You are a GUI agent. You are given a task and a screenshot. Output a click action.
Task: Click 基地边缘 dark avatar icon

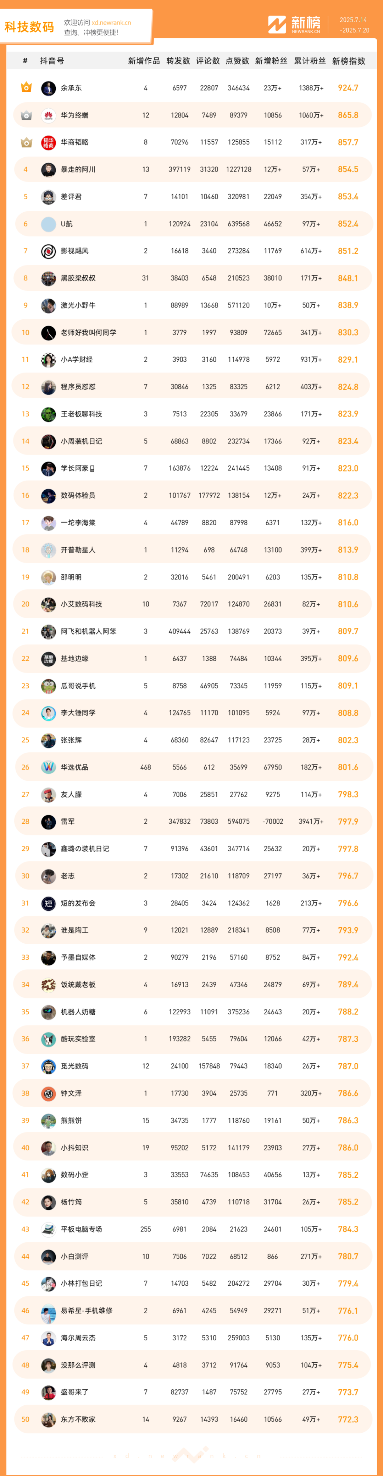[49, 658]
